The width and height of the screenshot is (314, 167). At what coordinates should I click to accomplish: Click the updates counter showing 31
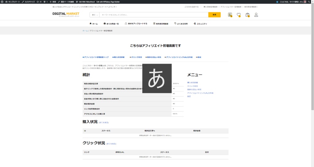[39, 2]
